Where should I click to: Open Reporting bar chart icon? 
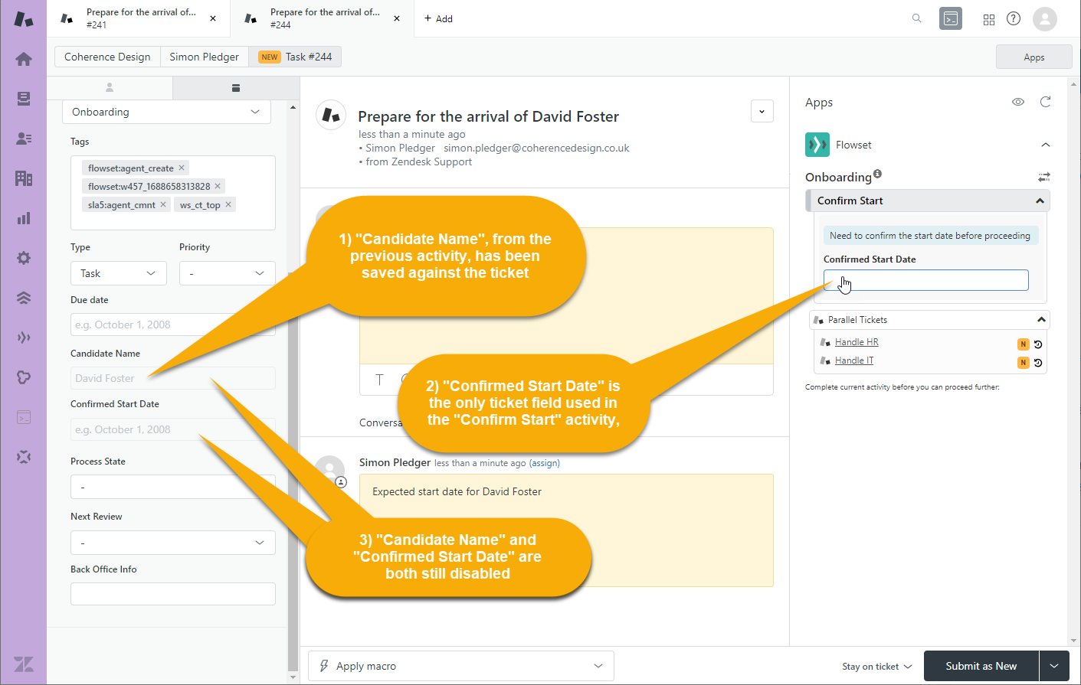pos(24,218)
